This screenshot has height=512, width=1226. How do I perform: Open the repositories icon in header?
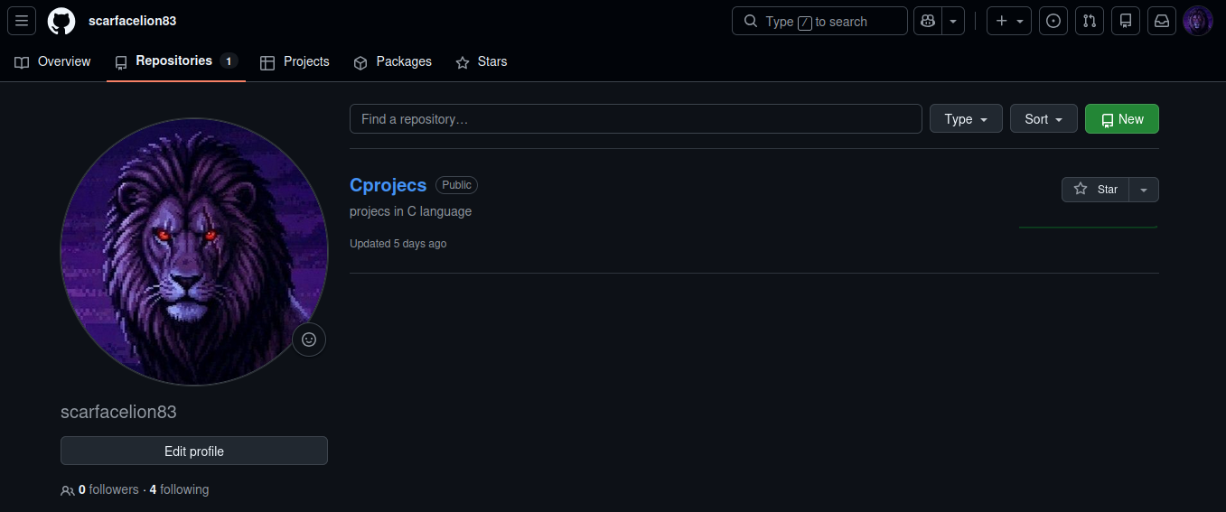[1126, 21]
